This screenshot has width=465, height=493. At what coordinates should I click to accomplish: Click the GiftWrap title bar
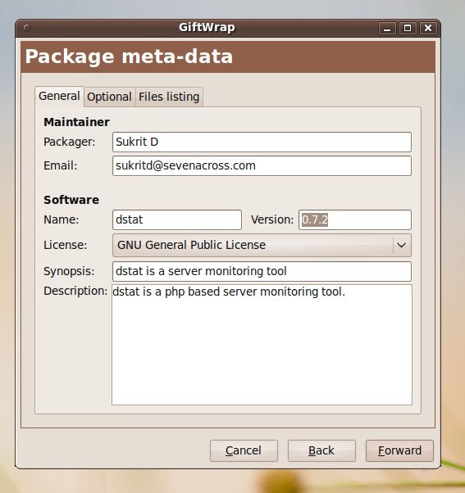click(207, 28)
